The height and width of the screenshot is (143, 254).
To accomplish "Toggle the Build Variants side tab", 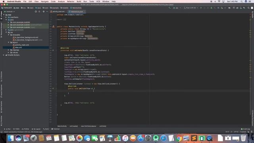I will (1, 107).
